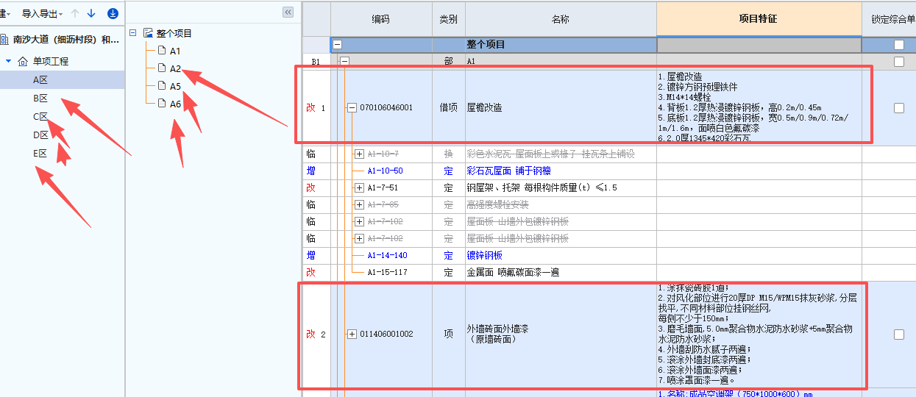The width and height of the screenshot is (916, 397).
Task: Select 单项工程 in the left tree
Action: click(51, 61)
